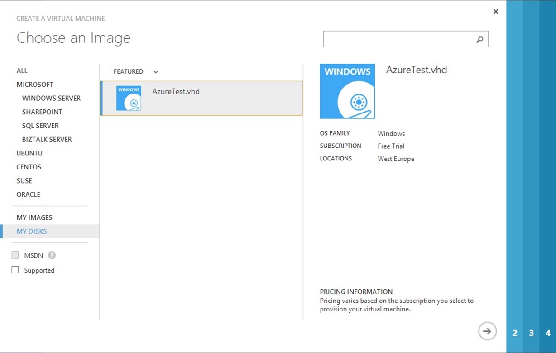Select the ORACLE category
This screenshot has width=556, height=353.
[29, 194]
